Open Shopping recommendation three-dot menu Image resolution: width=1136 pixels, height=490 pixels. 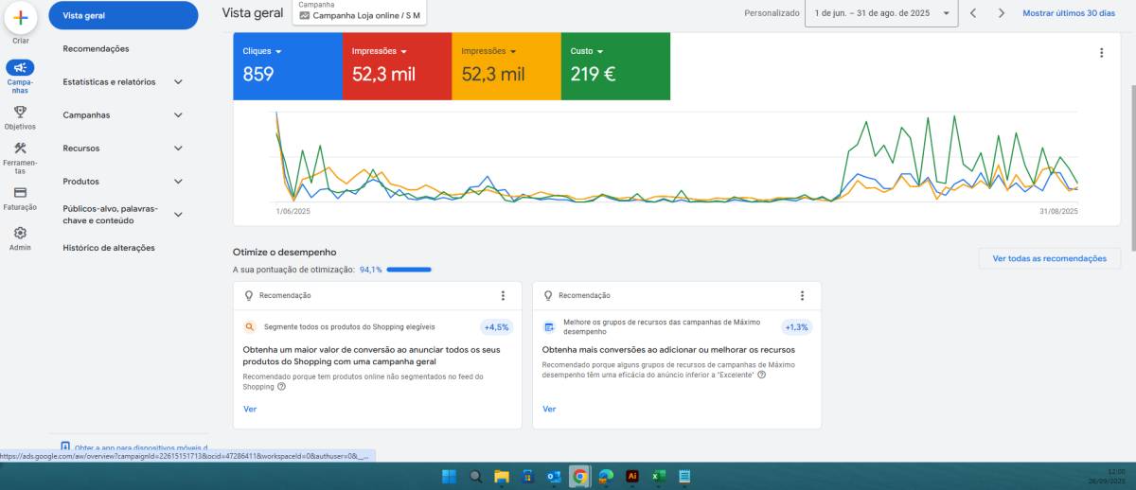click(503, 295)
